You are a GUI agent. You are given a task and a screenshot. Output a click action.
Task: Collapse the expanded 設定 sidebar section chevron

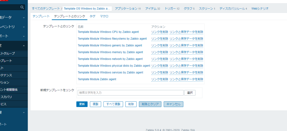(24, 46)
